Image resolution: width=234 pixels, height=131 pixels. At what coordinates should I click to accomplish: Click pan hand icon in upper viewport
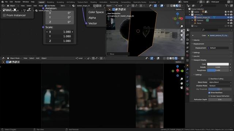[182, 31]
